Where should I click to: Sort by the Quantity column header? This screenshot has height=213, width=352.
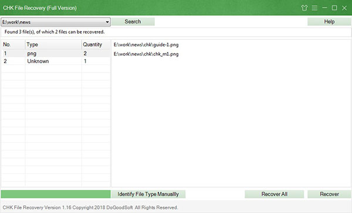(x=96, y=44)
